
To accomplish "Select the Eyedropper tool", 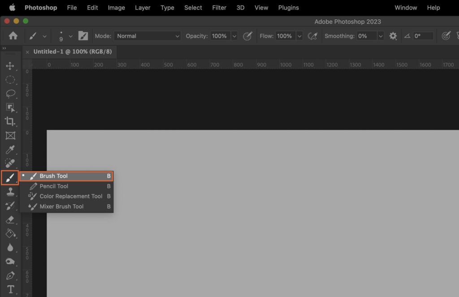I will (10, 149).
